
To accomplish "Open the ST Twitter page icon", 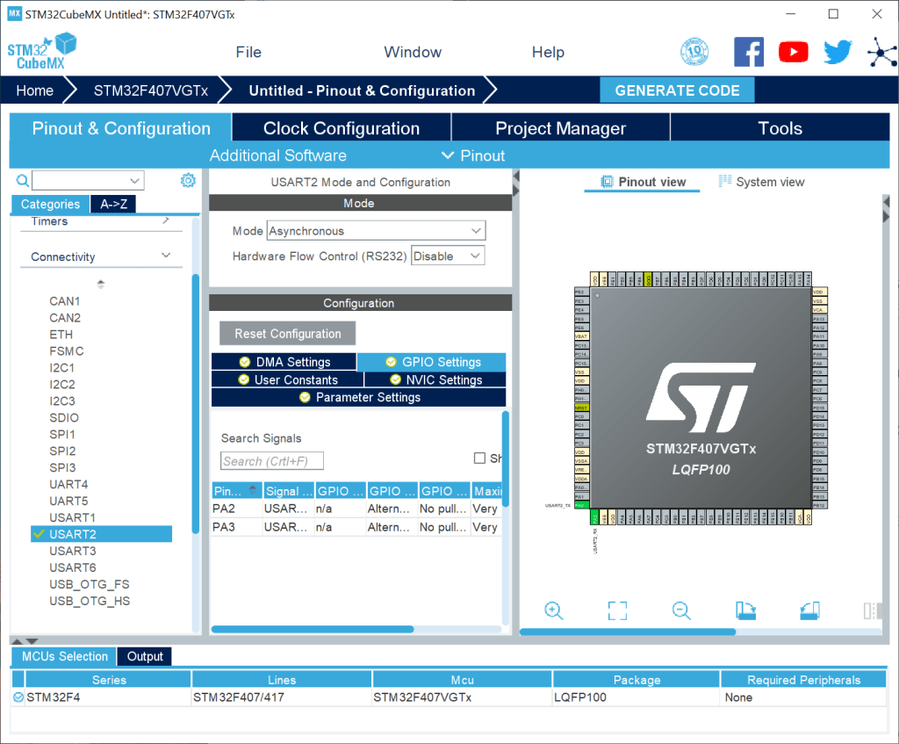I will click(x=838, y=53).
